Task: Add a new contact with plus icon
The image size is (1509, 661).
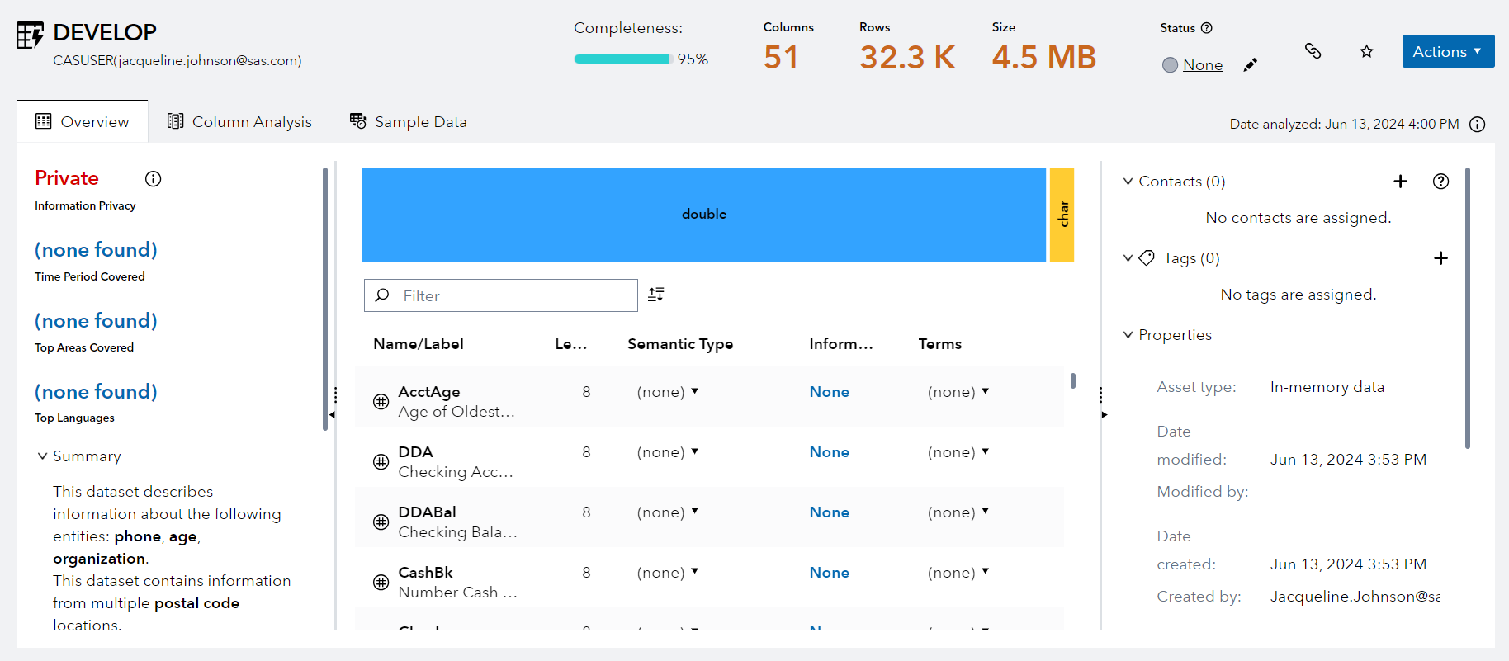Action: [x=1400, y=182]
